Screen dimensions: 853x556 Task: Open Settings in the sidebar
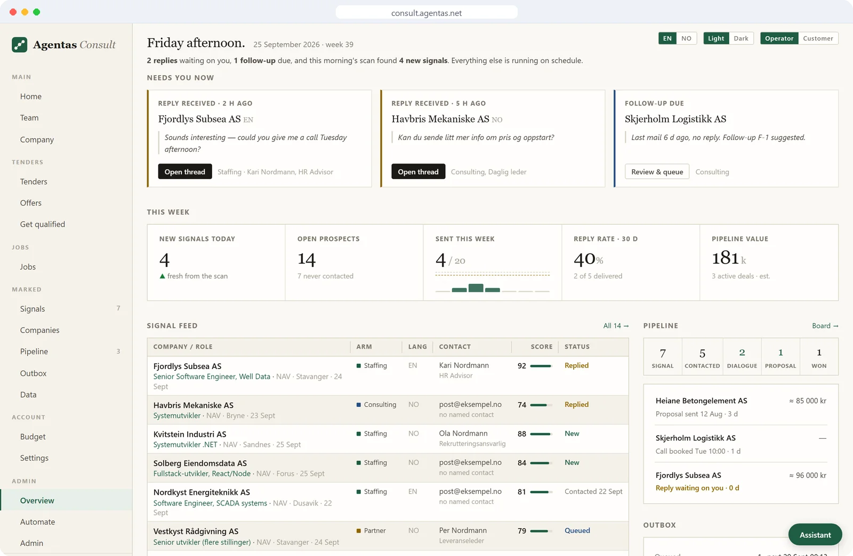pos(66,458)
